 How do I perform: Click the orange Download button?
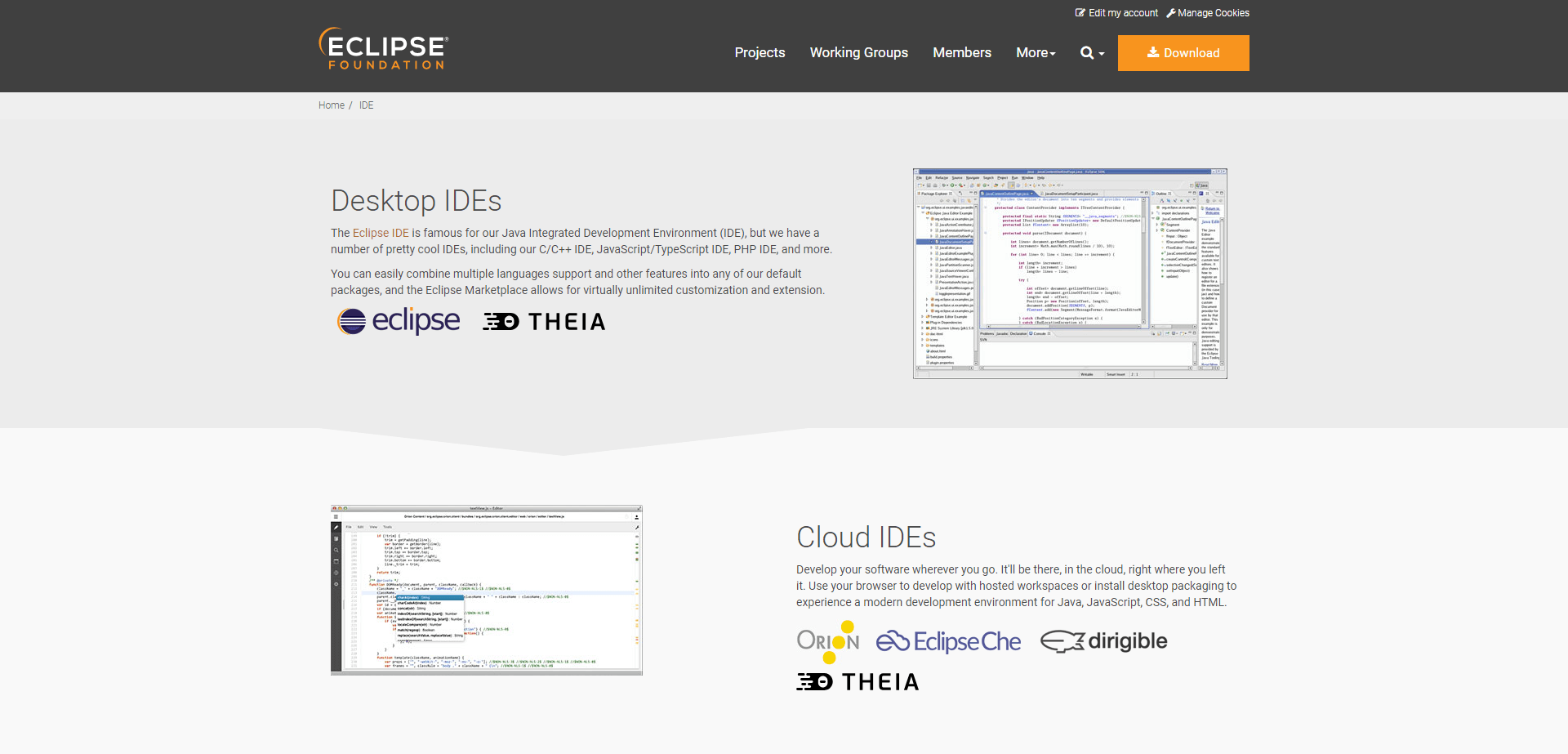1183,52
